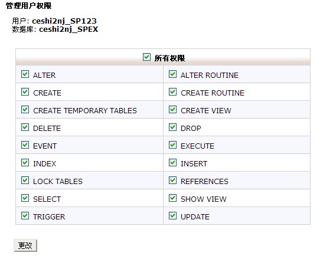The image size is (320, 256).
Task: Toggle the CREATE ROUTINE checkbox
Action: tap(172, 92)
